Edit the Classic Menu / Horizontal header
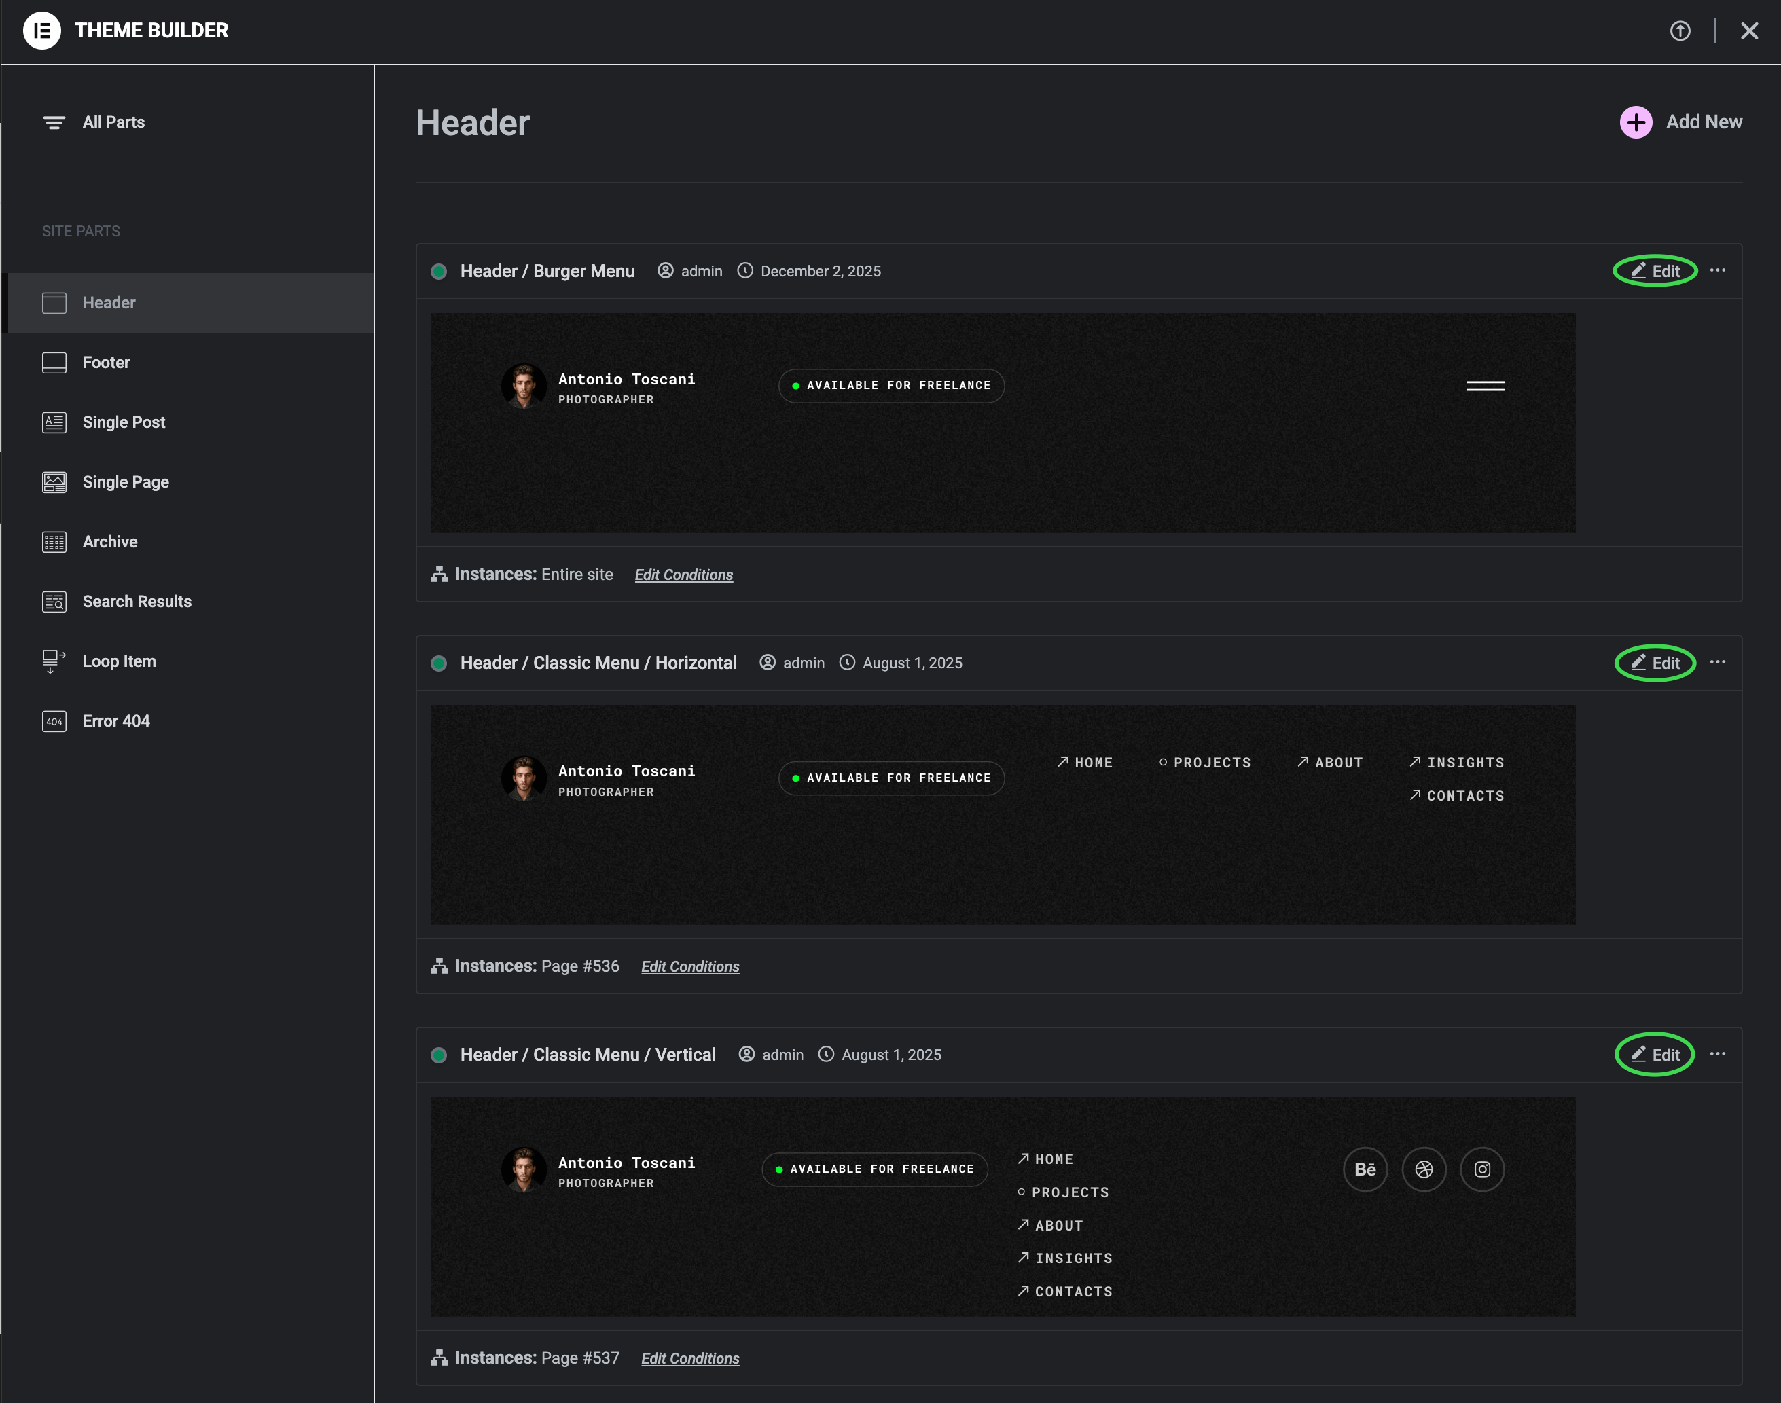This screenshot has width=1781, height=1403. click(1655, 663)
